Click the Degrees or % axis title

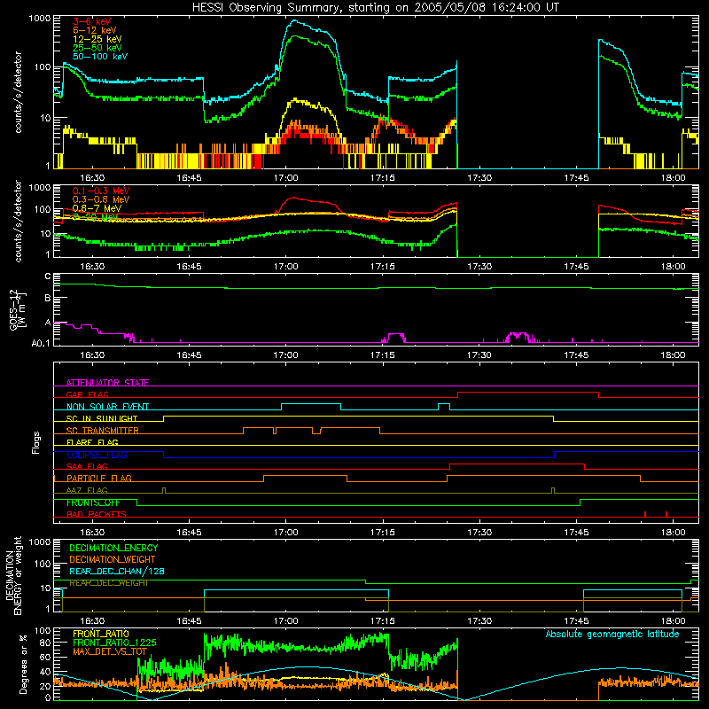pyautogui.click(x=23, y=664)
